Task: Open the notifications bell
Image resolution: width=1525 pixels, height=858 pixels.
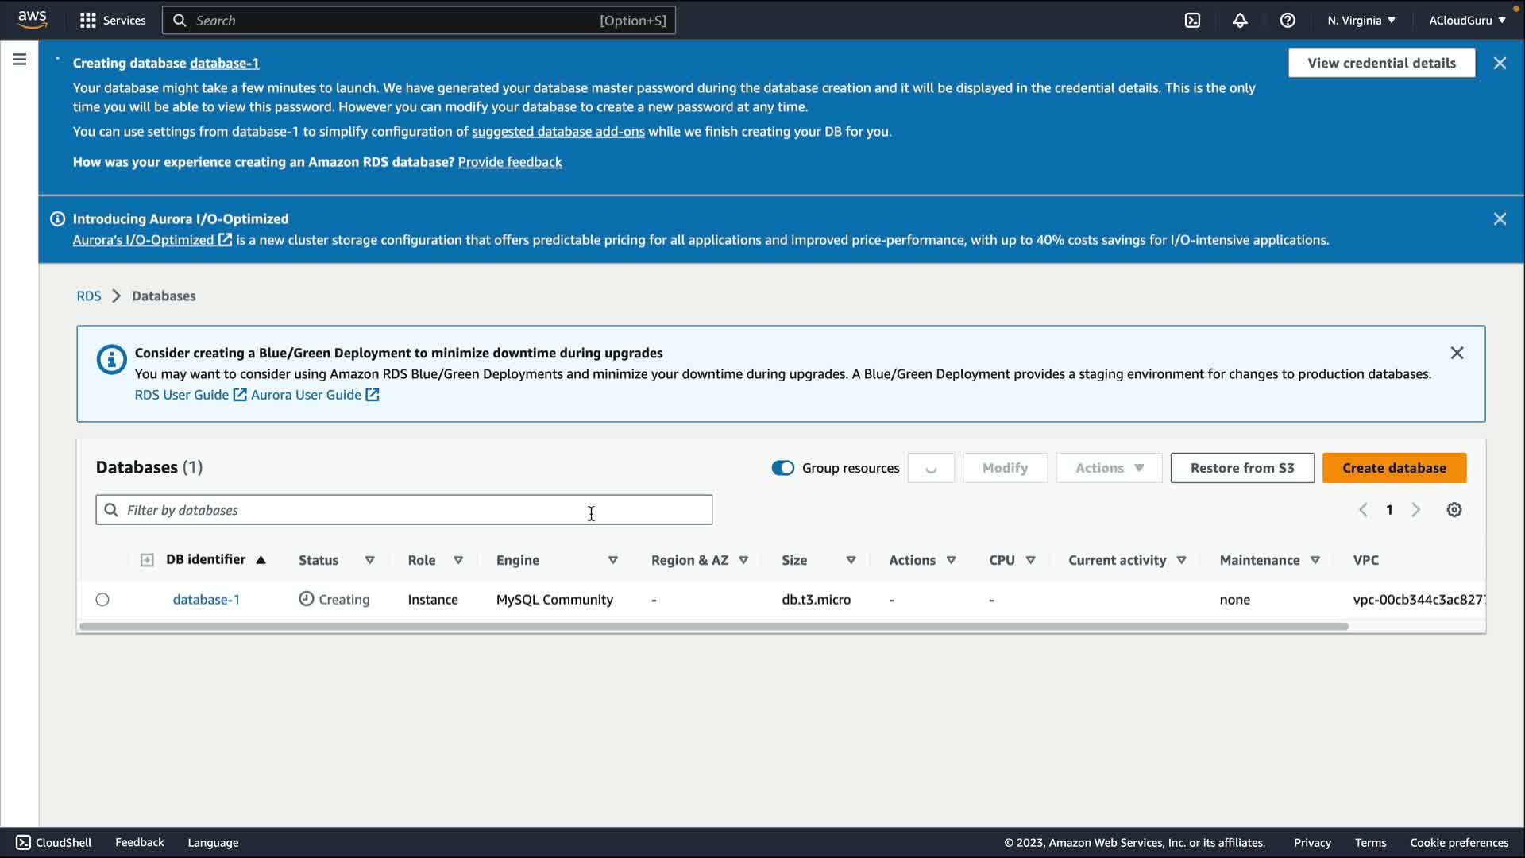Action: tap(1240, 21)
